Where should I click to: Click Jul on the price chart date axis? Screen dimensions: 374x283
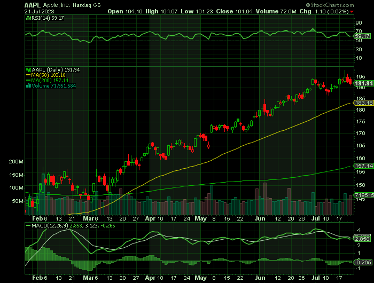(x=316, y=218)
